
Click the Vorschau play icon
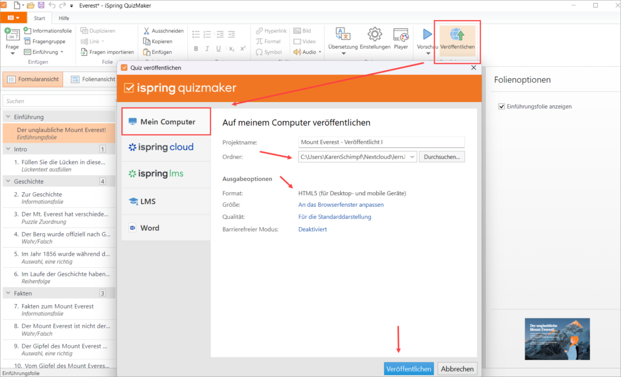(427, 35)
